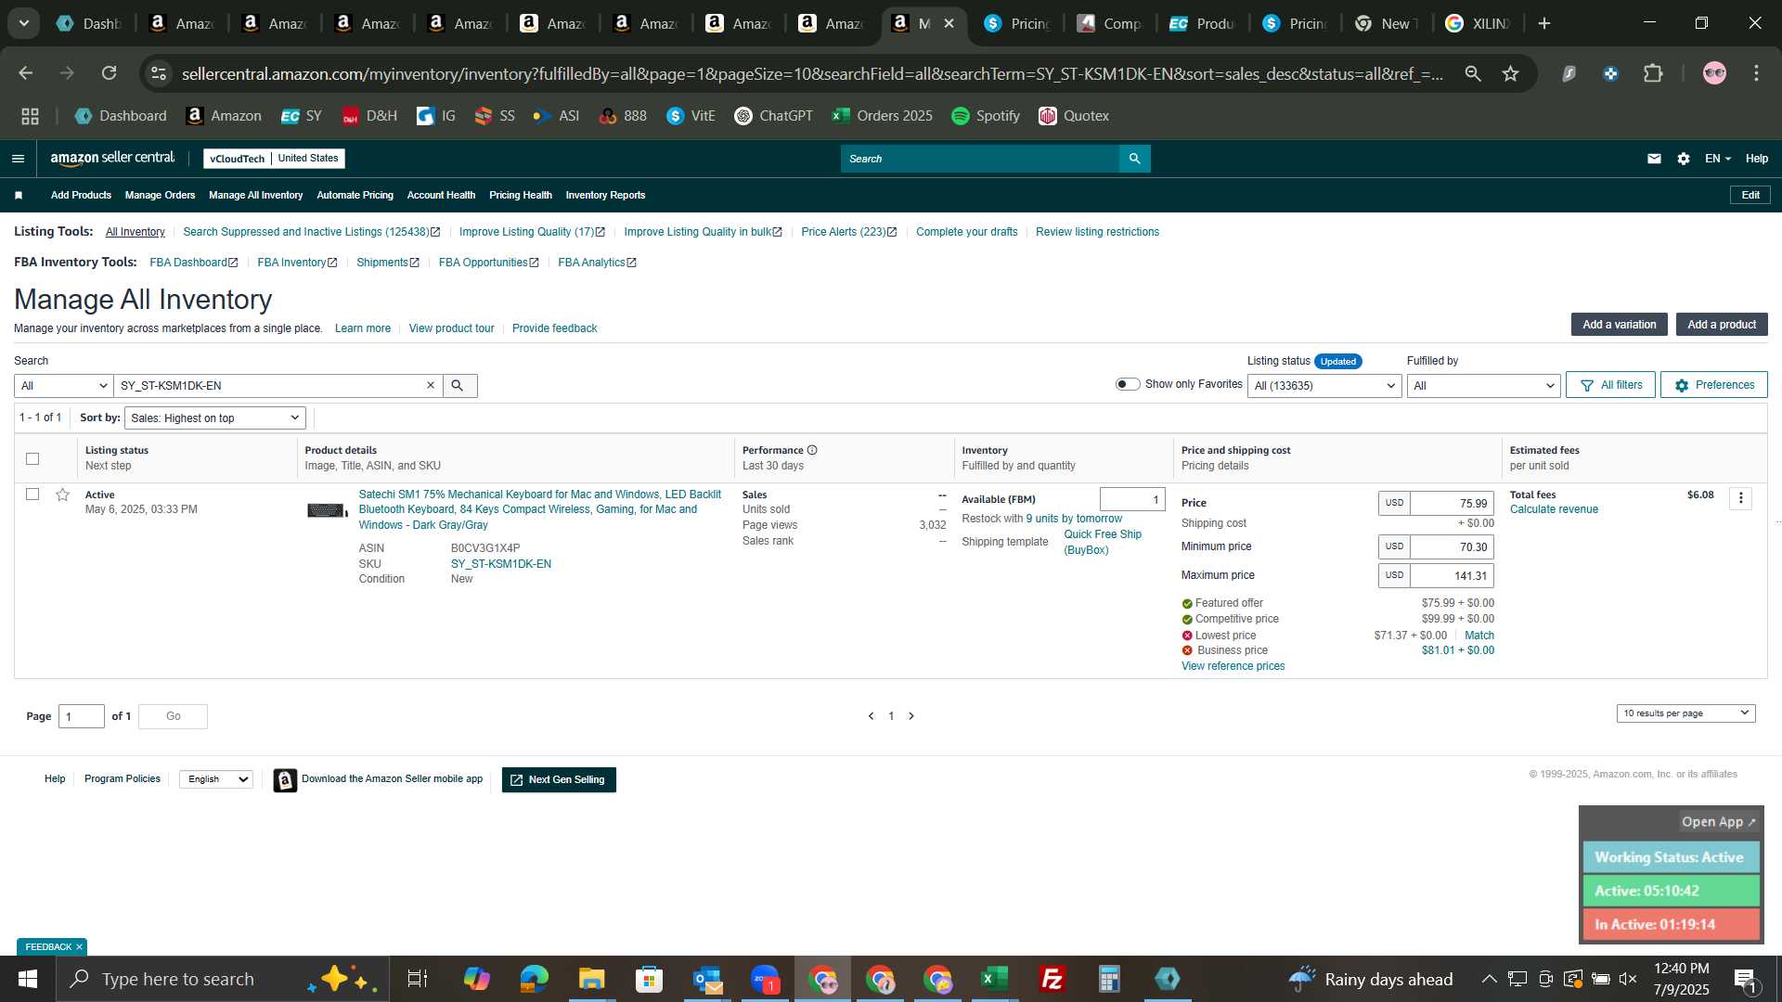Reload the browser page
1782x1002 pixels.
click(110, 73)
